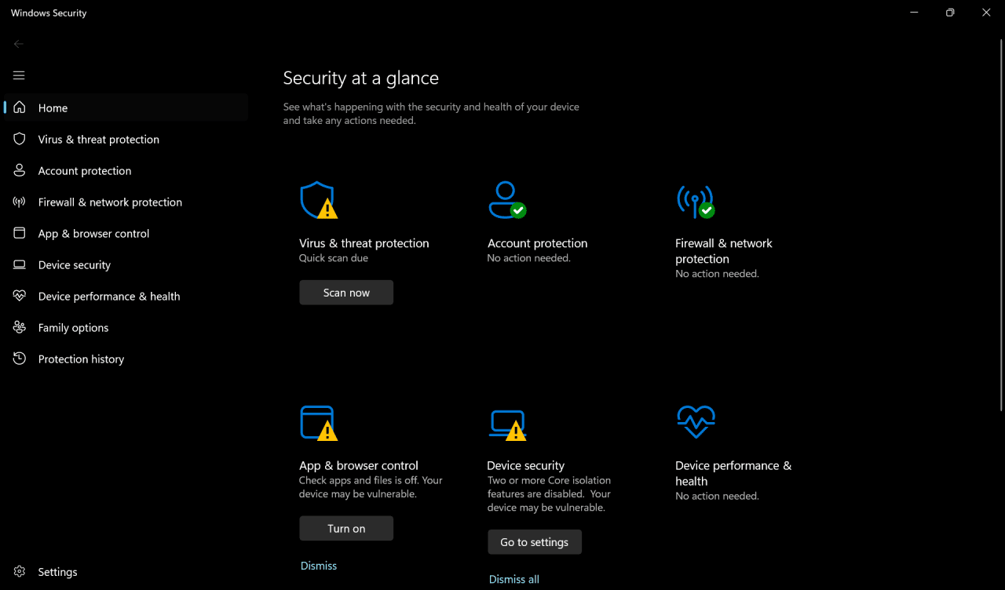
Task: Click the family icon beside Family options
Action: pyautogui.click(x=20, y=327)
